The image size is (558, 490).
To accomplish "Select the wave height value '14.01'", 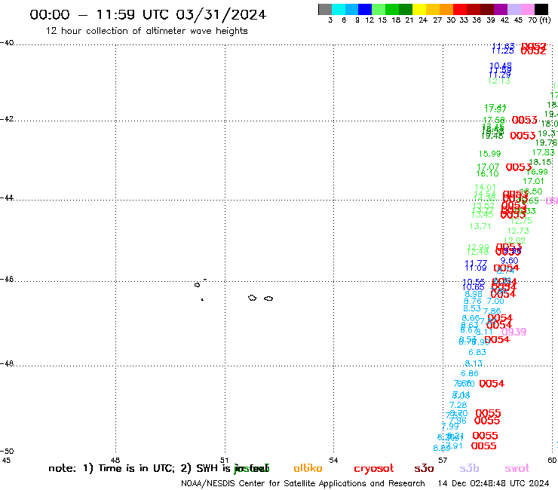I will 485,187.
